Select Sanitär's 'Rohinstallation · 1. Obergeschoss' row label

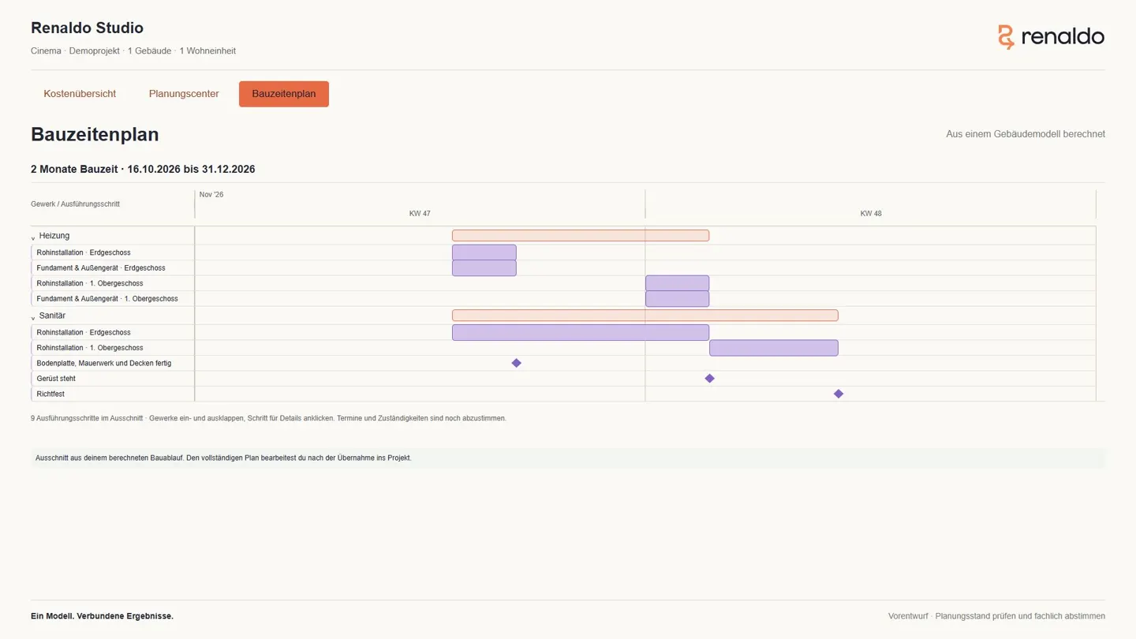tap(90, 348)
